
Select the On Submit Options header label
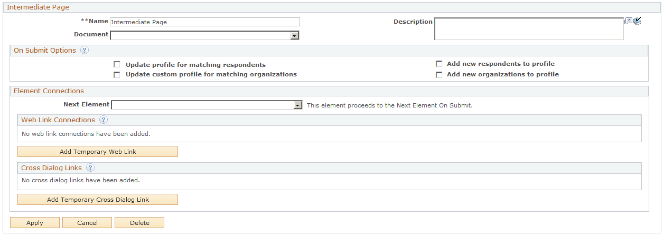pyautogui.click(x=45, y=51)
